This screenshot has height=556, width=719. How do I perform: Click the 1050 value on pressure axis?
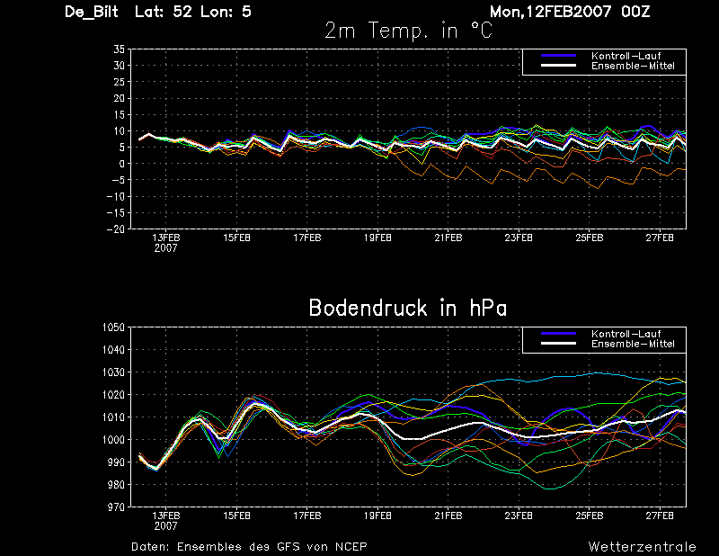(114, 327)
